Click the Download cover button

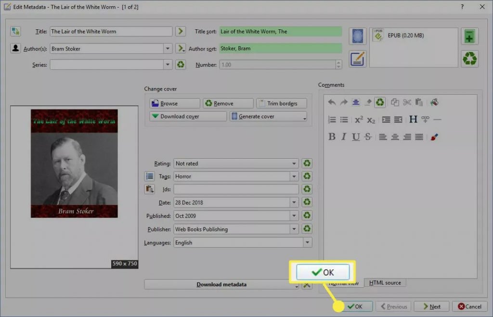click(188, 116)
